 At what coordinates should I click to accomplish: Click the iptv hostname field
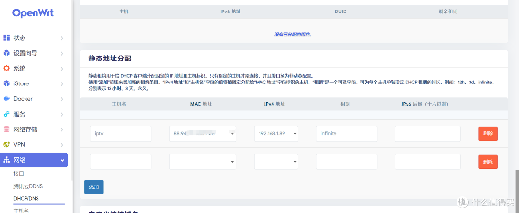(121, 133)
